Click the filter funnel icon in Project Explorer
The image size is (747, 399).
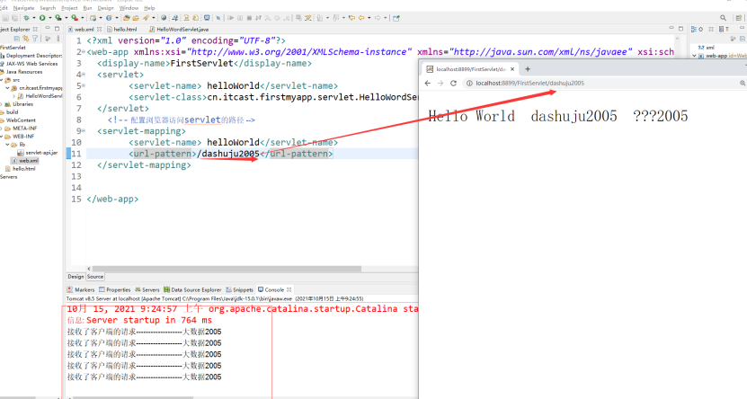(35, 39)
